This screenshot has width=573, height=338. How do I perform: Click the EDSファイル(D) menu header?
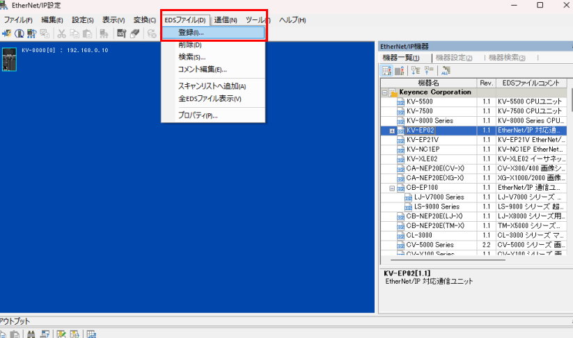(x=185, y=20)
